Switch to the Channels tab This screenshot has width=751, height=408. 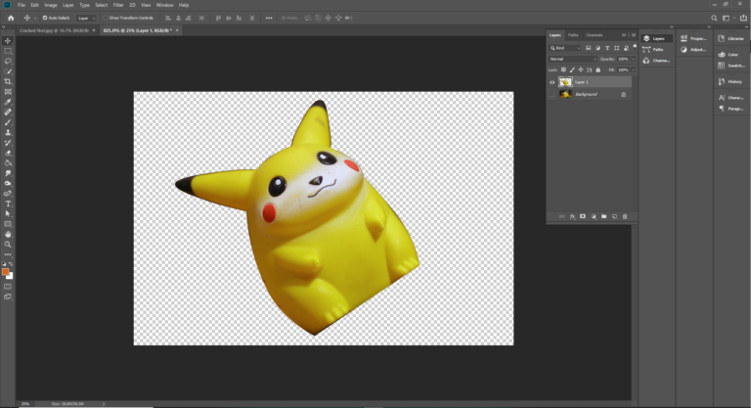(594, 35)
